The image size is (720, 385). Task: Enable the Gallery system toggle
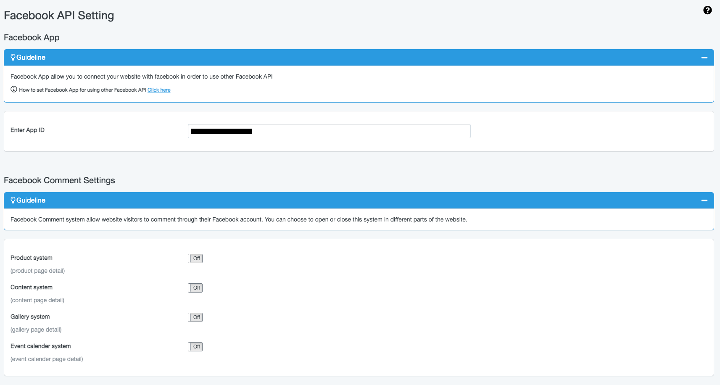(195, 317)
